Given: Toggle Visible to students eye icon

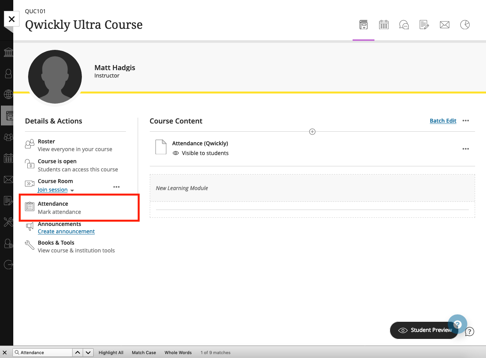Looking at the screenshot, I should (176, 153).
